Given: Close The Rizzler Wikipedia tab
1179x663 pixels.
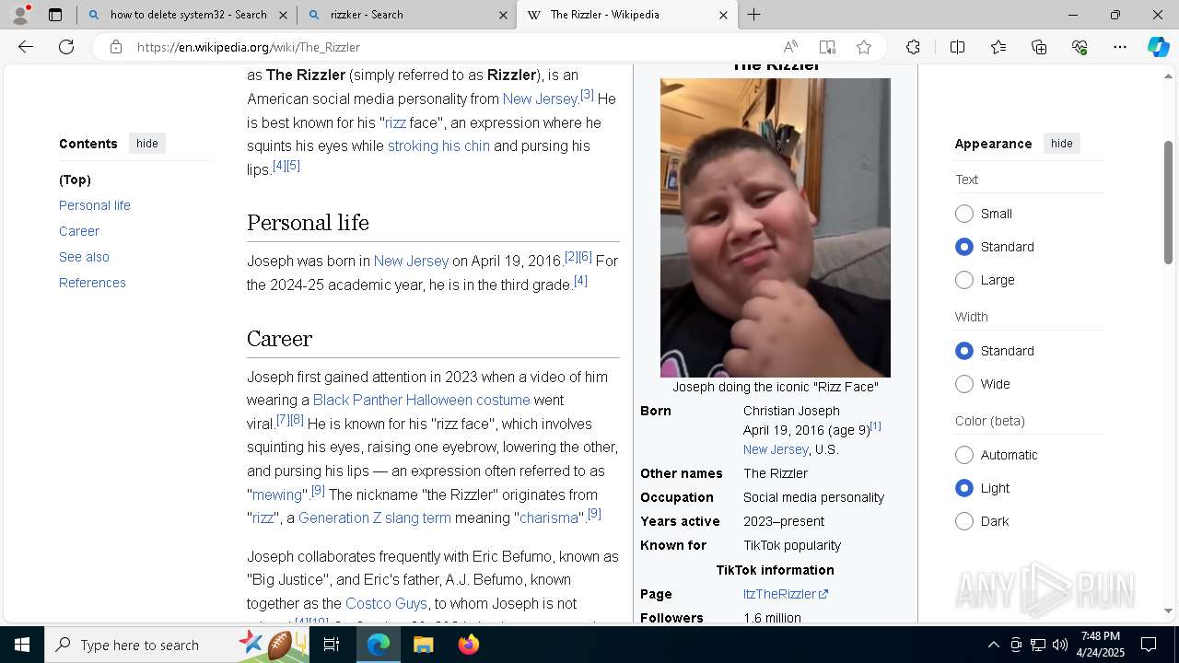Looking at the screenshot, I should (x=723, y=15).
